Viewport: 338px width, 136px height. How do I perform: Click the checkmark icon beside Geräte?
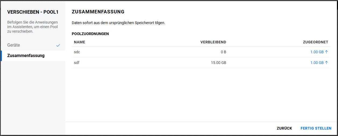[x=58, y=46]
